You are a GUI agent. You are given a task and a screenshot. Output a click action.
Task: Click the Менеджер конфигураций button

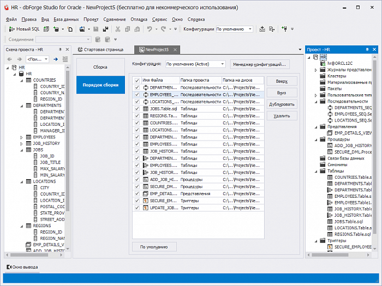[260, 64]
